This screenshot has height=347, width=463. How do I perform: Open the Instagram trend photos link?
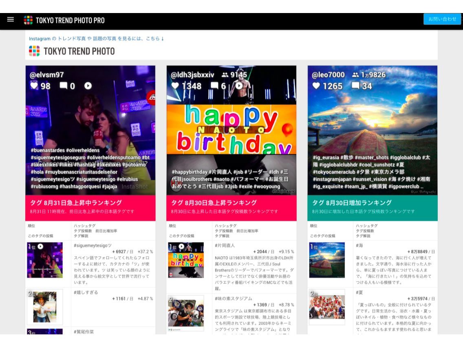click(96, 39)
